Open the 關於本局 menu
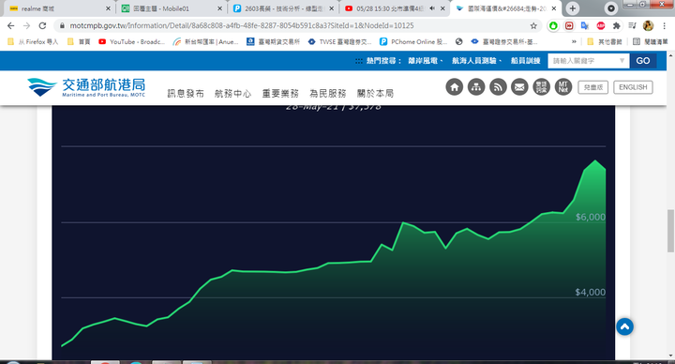The image size is (675, 364). click(x=375, y=94)
